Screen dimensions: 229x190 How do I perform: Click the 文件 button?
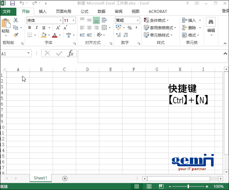7,11
